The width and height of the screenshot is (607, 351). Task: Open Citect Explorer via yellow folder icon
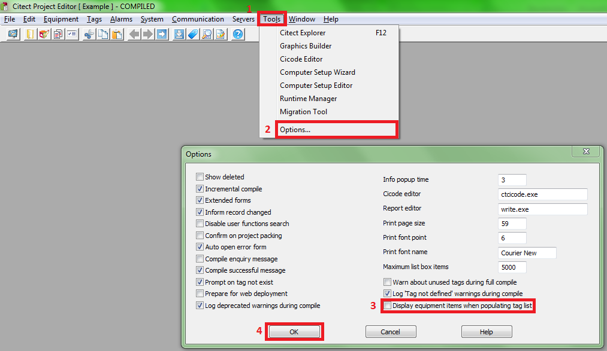coord(30,34)
